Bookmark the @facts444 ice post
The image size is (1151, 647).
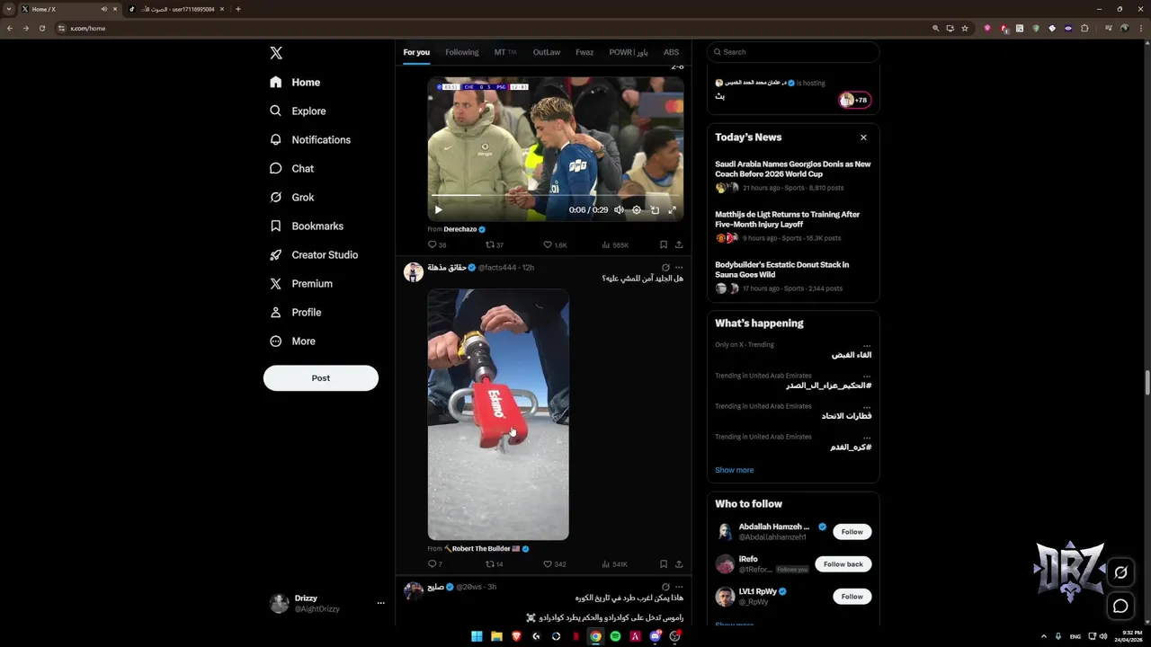tap(664, 564)
